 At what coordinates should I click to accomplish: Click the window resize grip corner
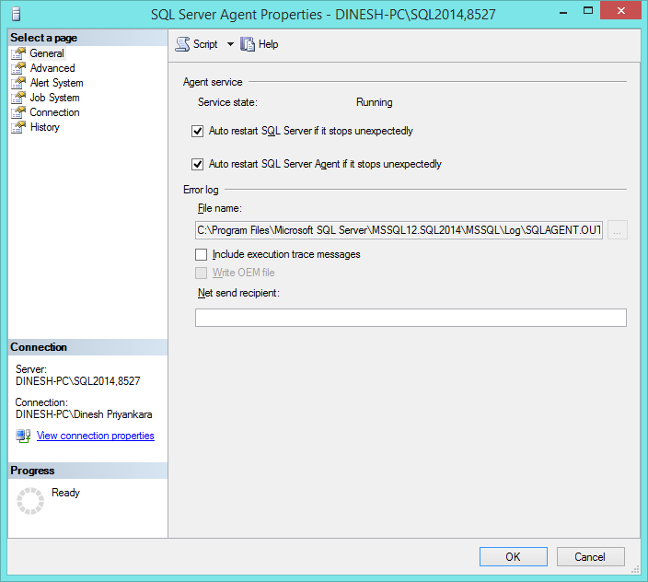coord(636,570)
